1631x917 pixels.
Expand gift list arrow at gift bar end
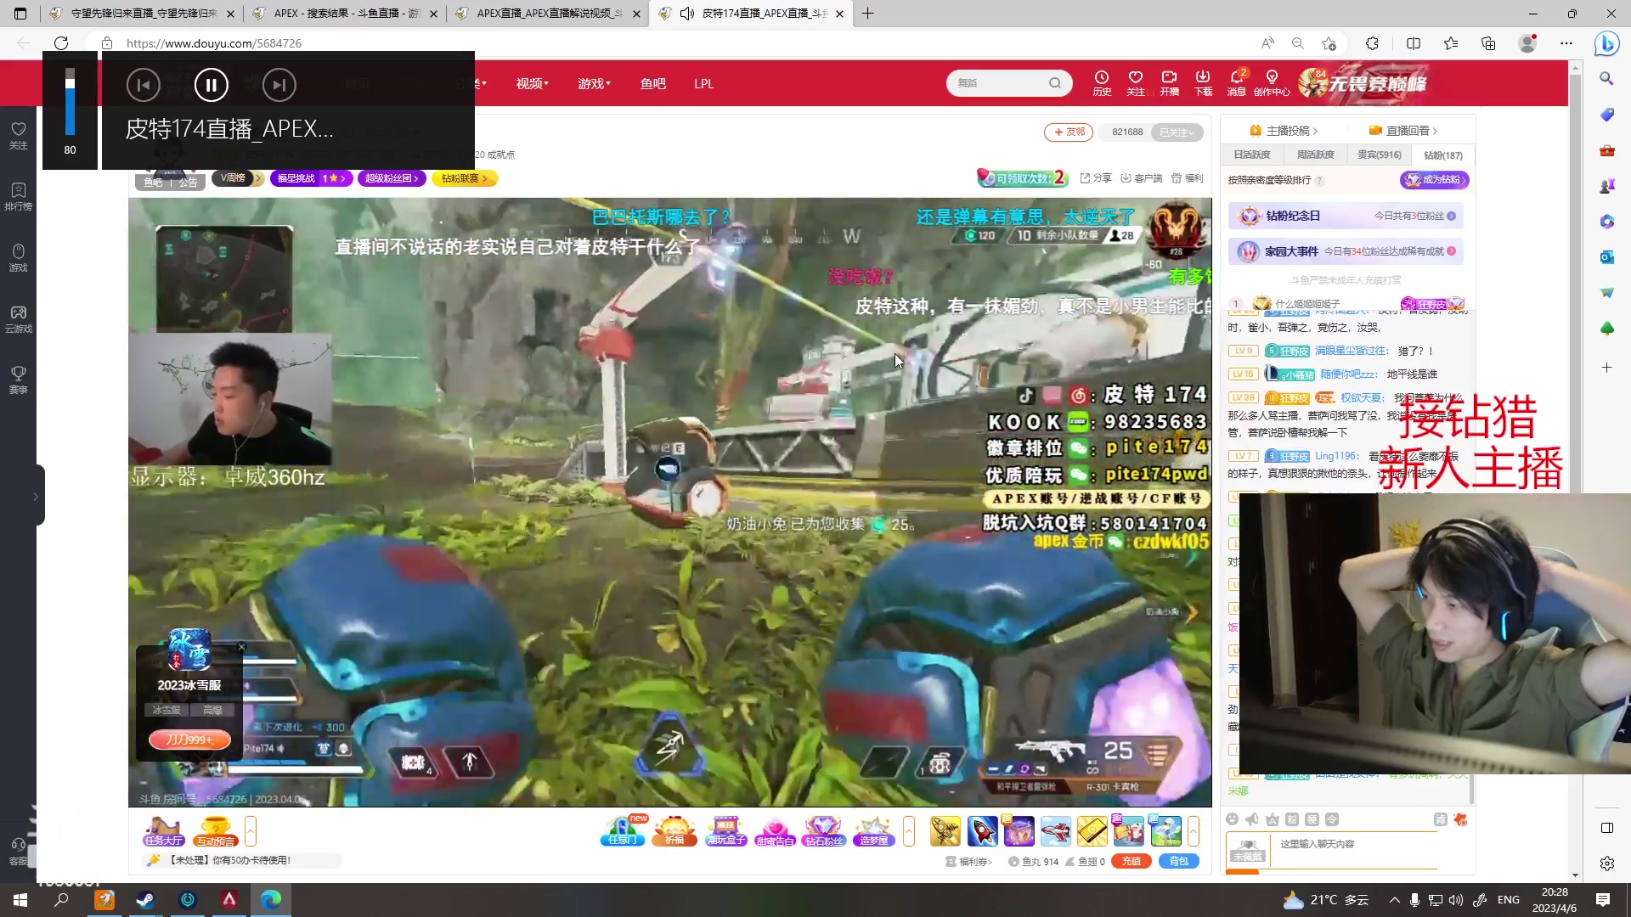coord(1194,831)
